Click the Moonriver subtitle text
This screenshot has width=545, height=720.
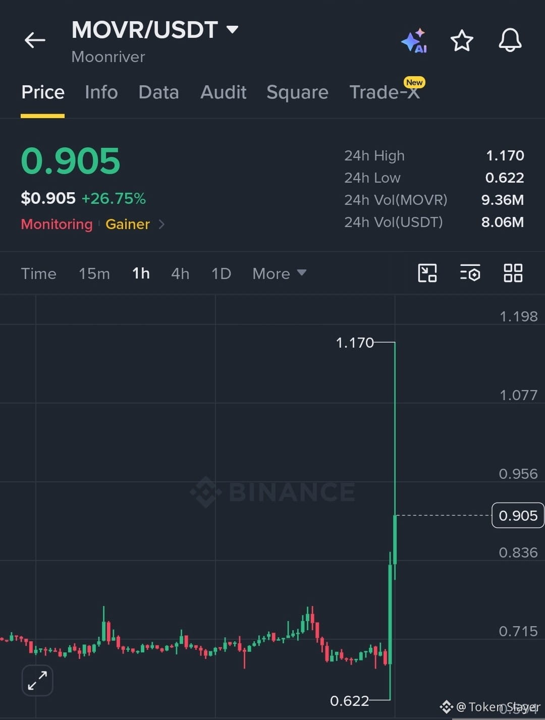point(108,57)
